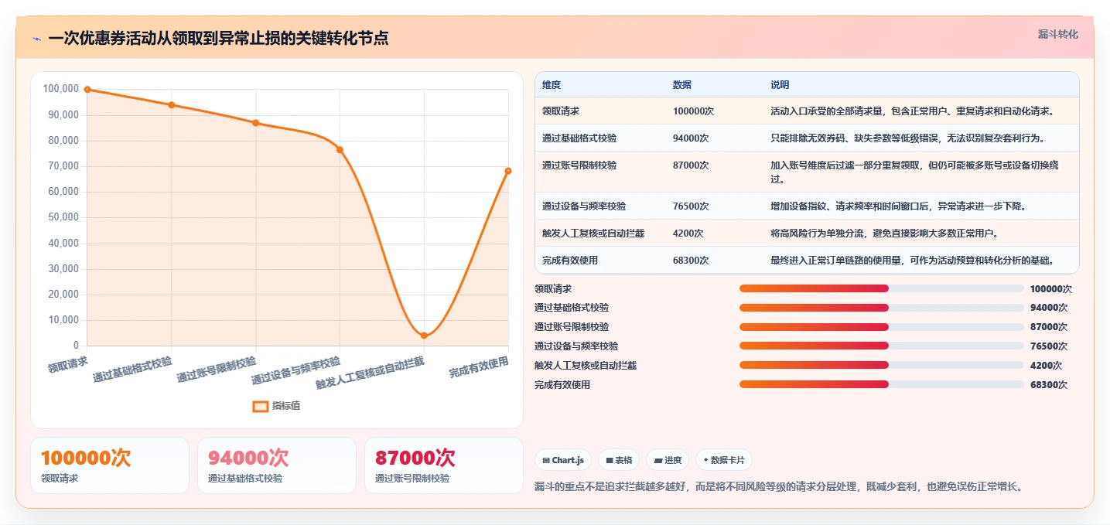Click the 10,000 y-axis label on the chart

point(63,319)
